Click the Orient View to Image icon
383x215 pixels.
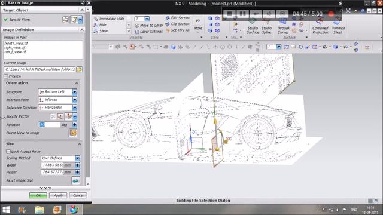tap(73, 133)
